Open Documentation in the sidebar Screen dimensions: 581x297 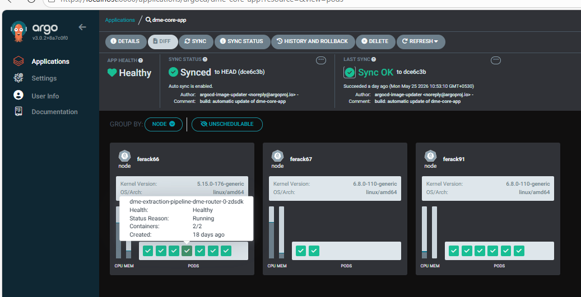54,112
